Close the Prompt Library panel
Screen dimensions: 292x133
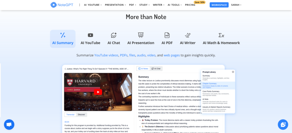click(x=233, y=72)
